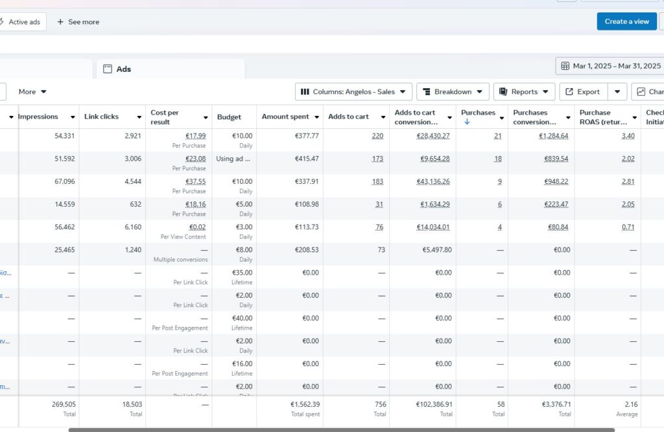Screen dimensions: 664x432
Task: Expand the More dropdown menu
Action: point(32,92)
